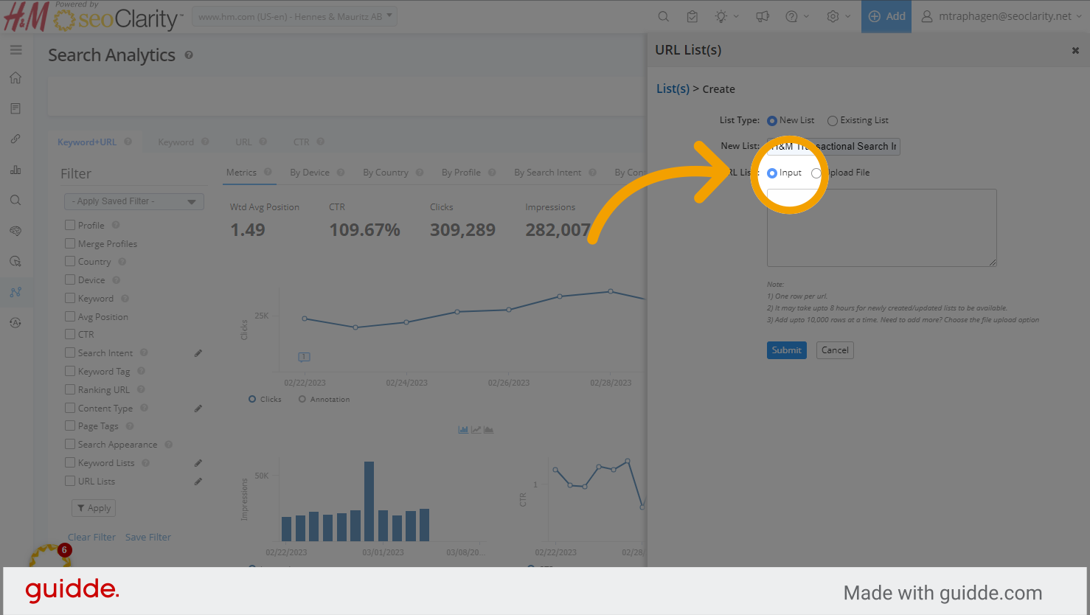
Task: Click the search icon in the top bar
Action: click(x=664, y=16)
